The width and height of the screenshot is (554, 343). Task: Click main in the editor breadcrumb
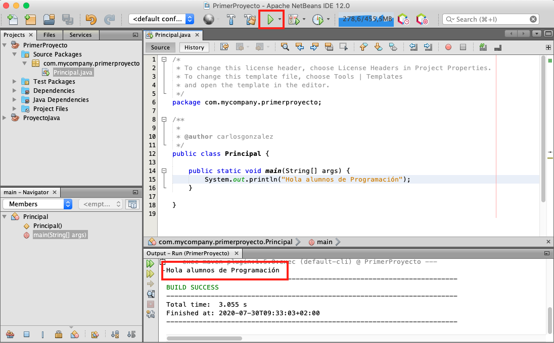[x=325, y=242]
